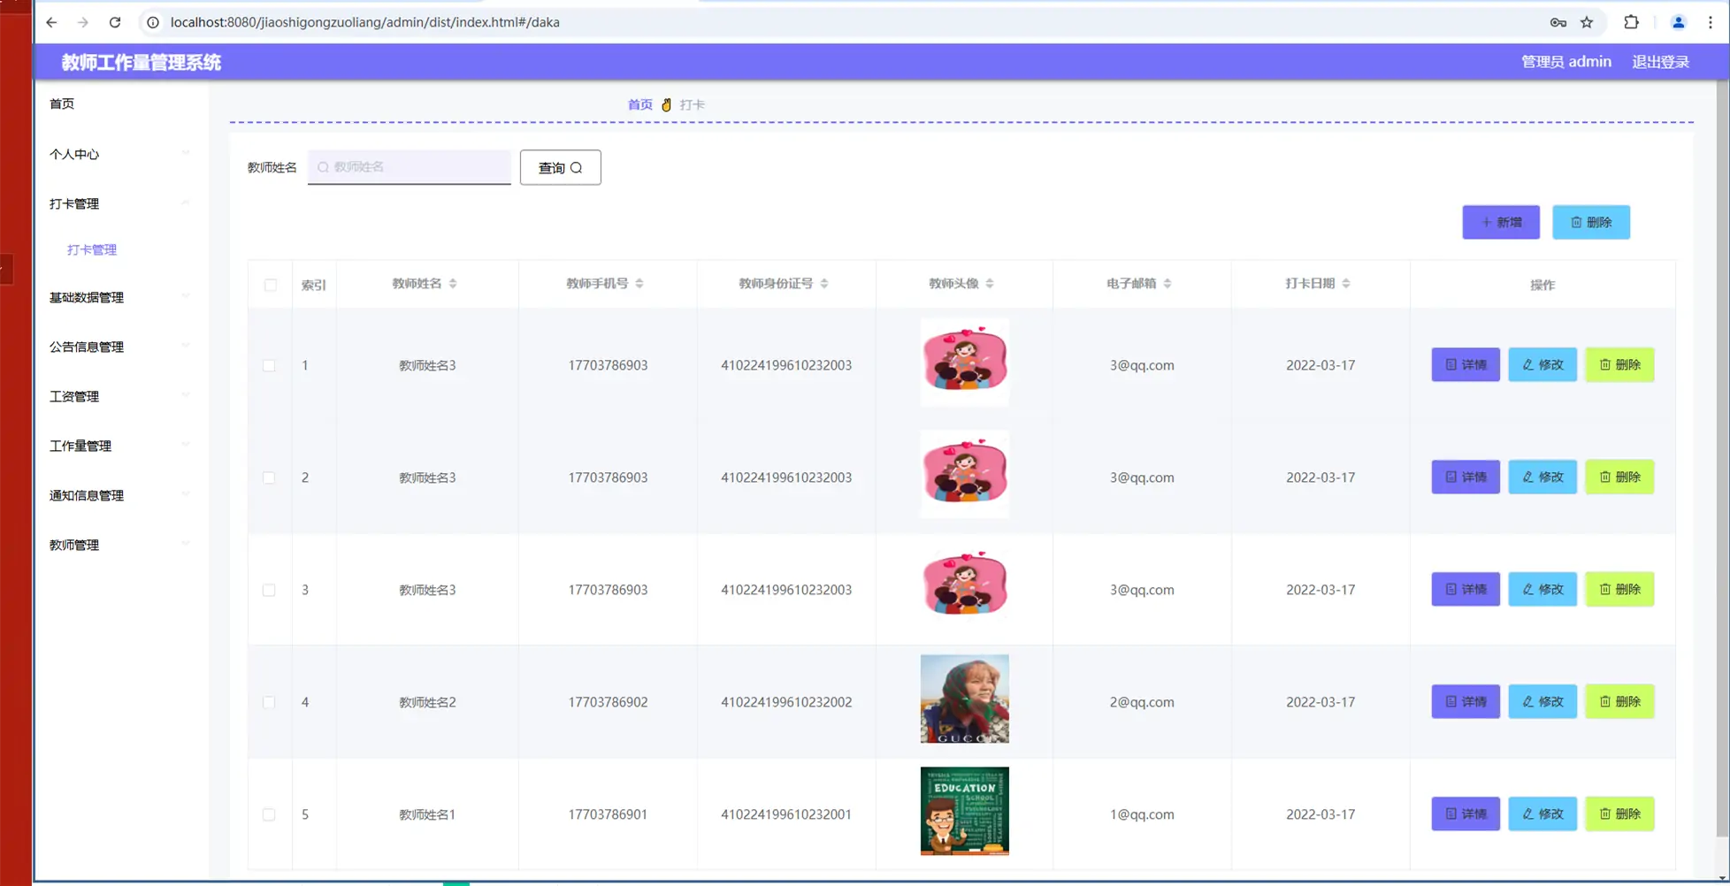
Task: Open the browser profile avatar icon
Action: click(1678, 22)
